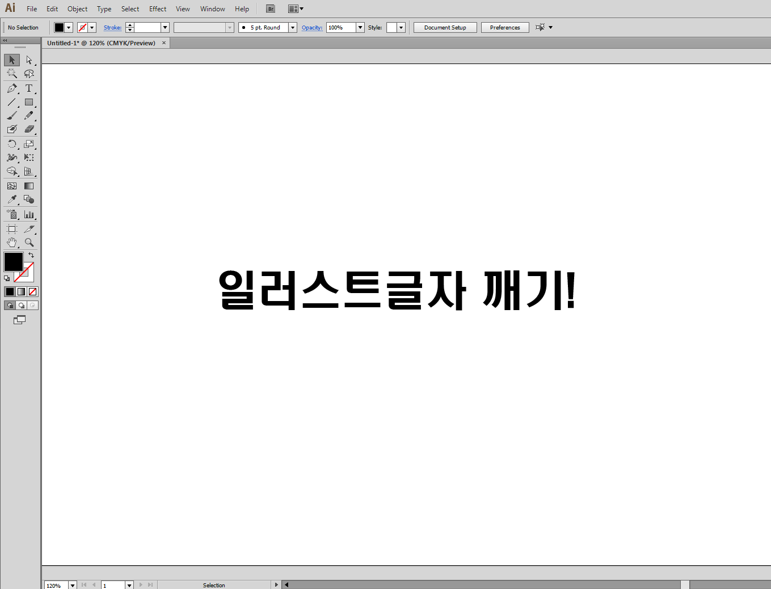
Task: Pick the Paintbrush tool
Action: pyautogui.click(x=12, y=116)
